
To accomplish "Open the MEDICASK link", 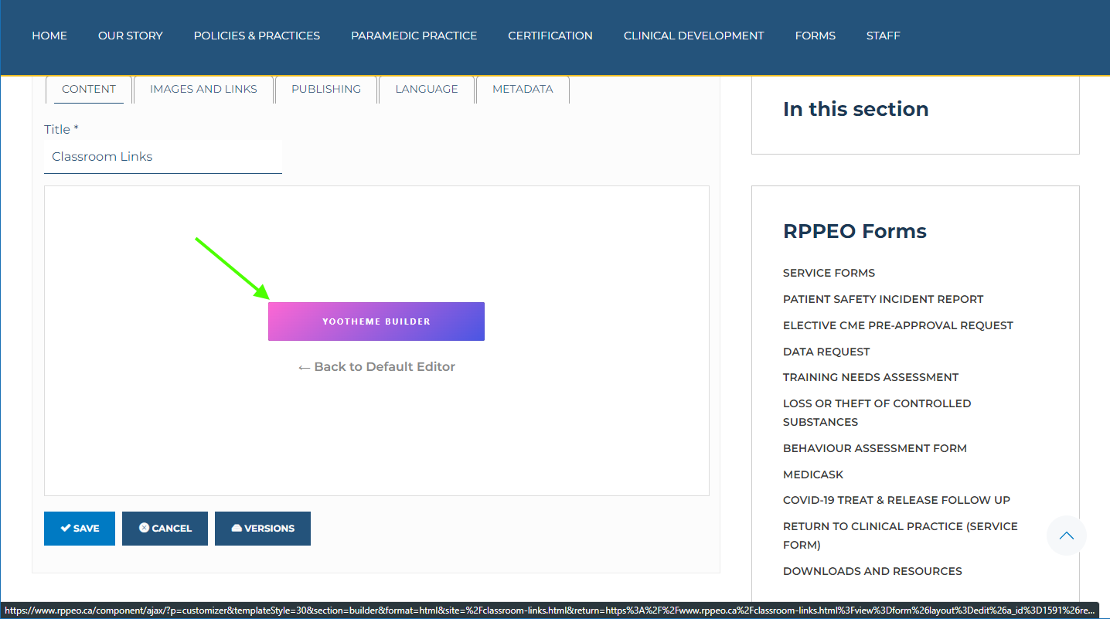I will pyautogui.click(x=813, y=474).
